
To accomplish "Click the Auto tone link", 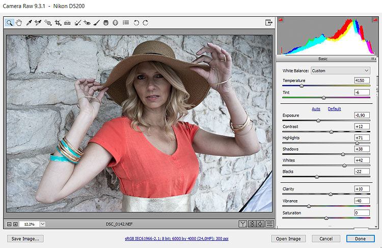I will tap(316, 108).
